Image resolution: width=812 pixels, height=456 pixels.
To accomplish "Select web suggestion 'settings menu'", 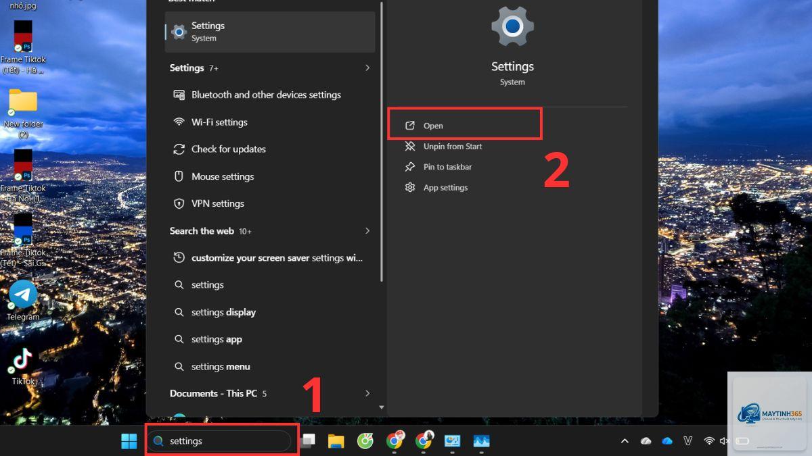I will [x=270, y=367].
